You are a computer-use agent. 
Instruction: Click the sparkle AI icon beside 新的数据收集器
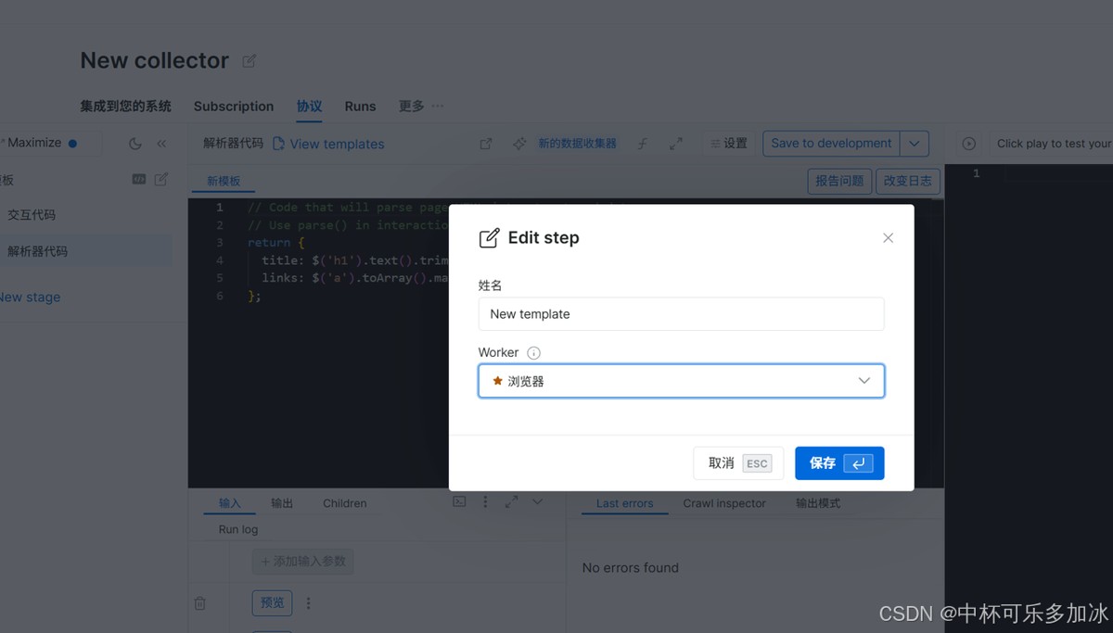click(x=519, y=144)
